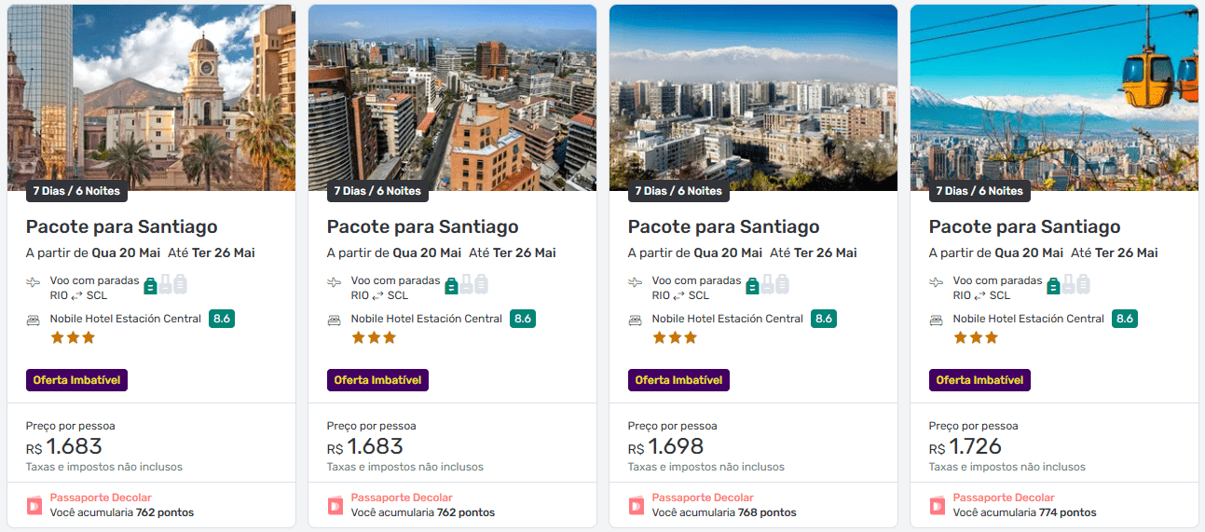Open the Santiago photo with the yellow cable car
The height and width of the screenshot is (532, 1205).
[x=1054, y=93]
